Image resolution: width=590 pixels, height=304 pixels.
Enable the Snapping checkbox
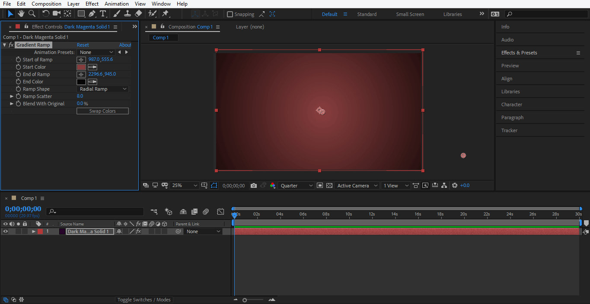coord(230,14)
